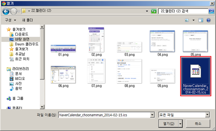Change the view with the view icon

point(187,20)
